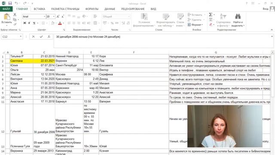Toggle italic К formatting
Screen dimensions: 275x155
(x=29, y=23)
